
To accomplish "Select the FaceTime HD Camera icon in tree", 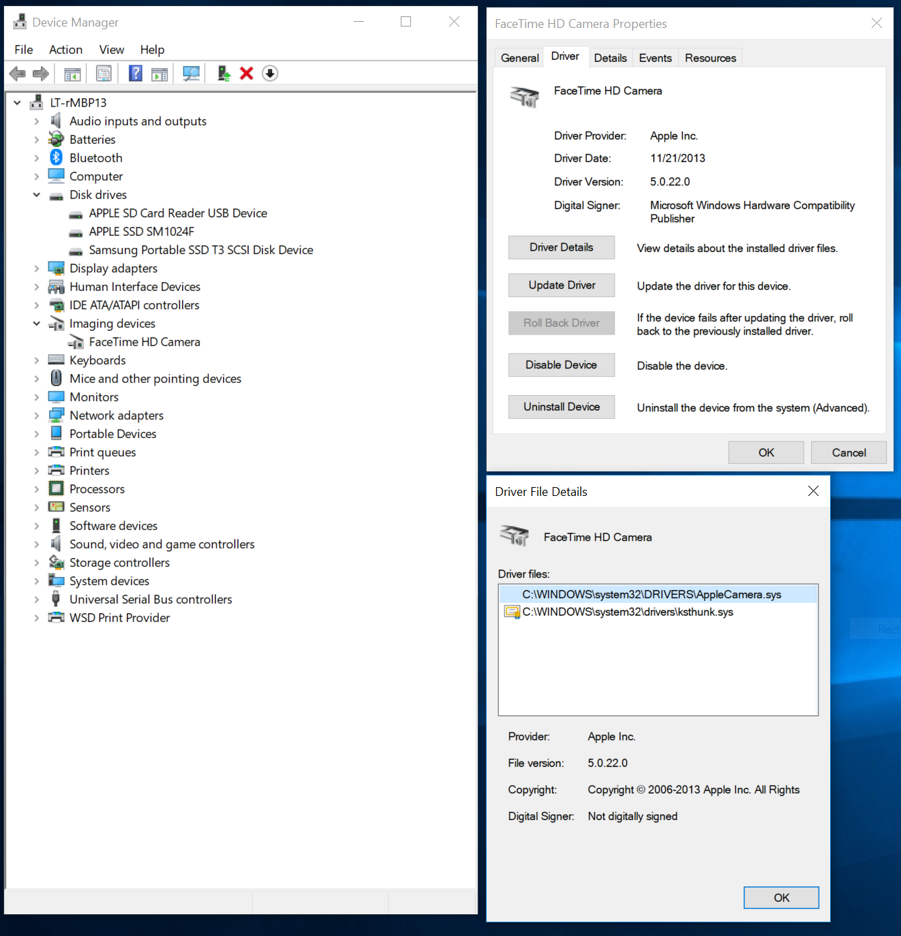I will click(x=76, y=342).
